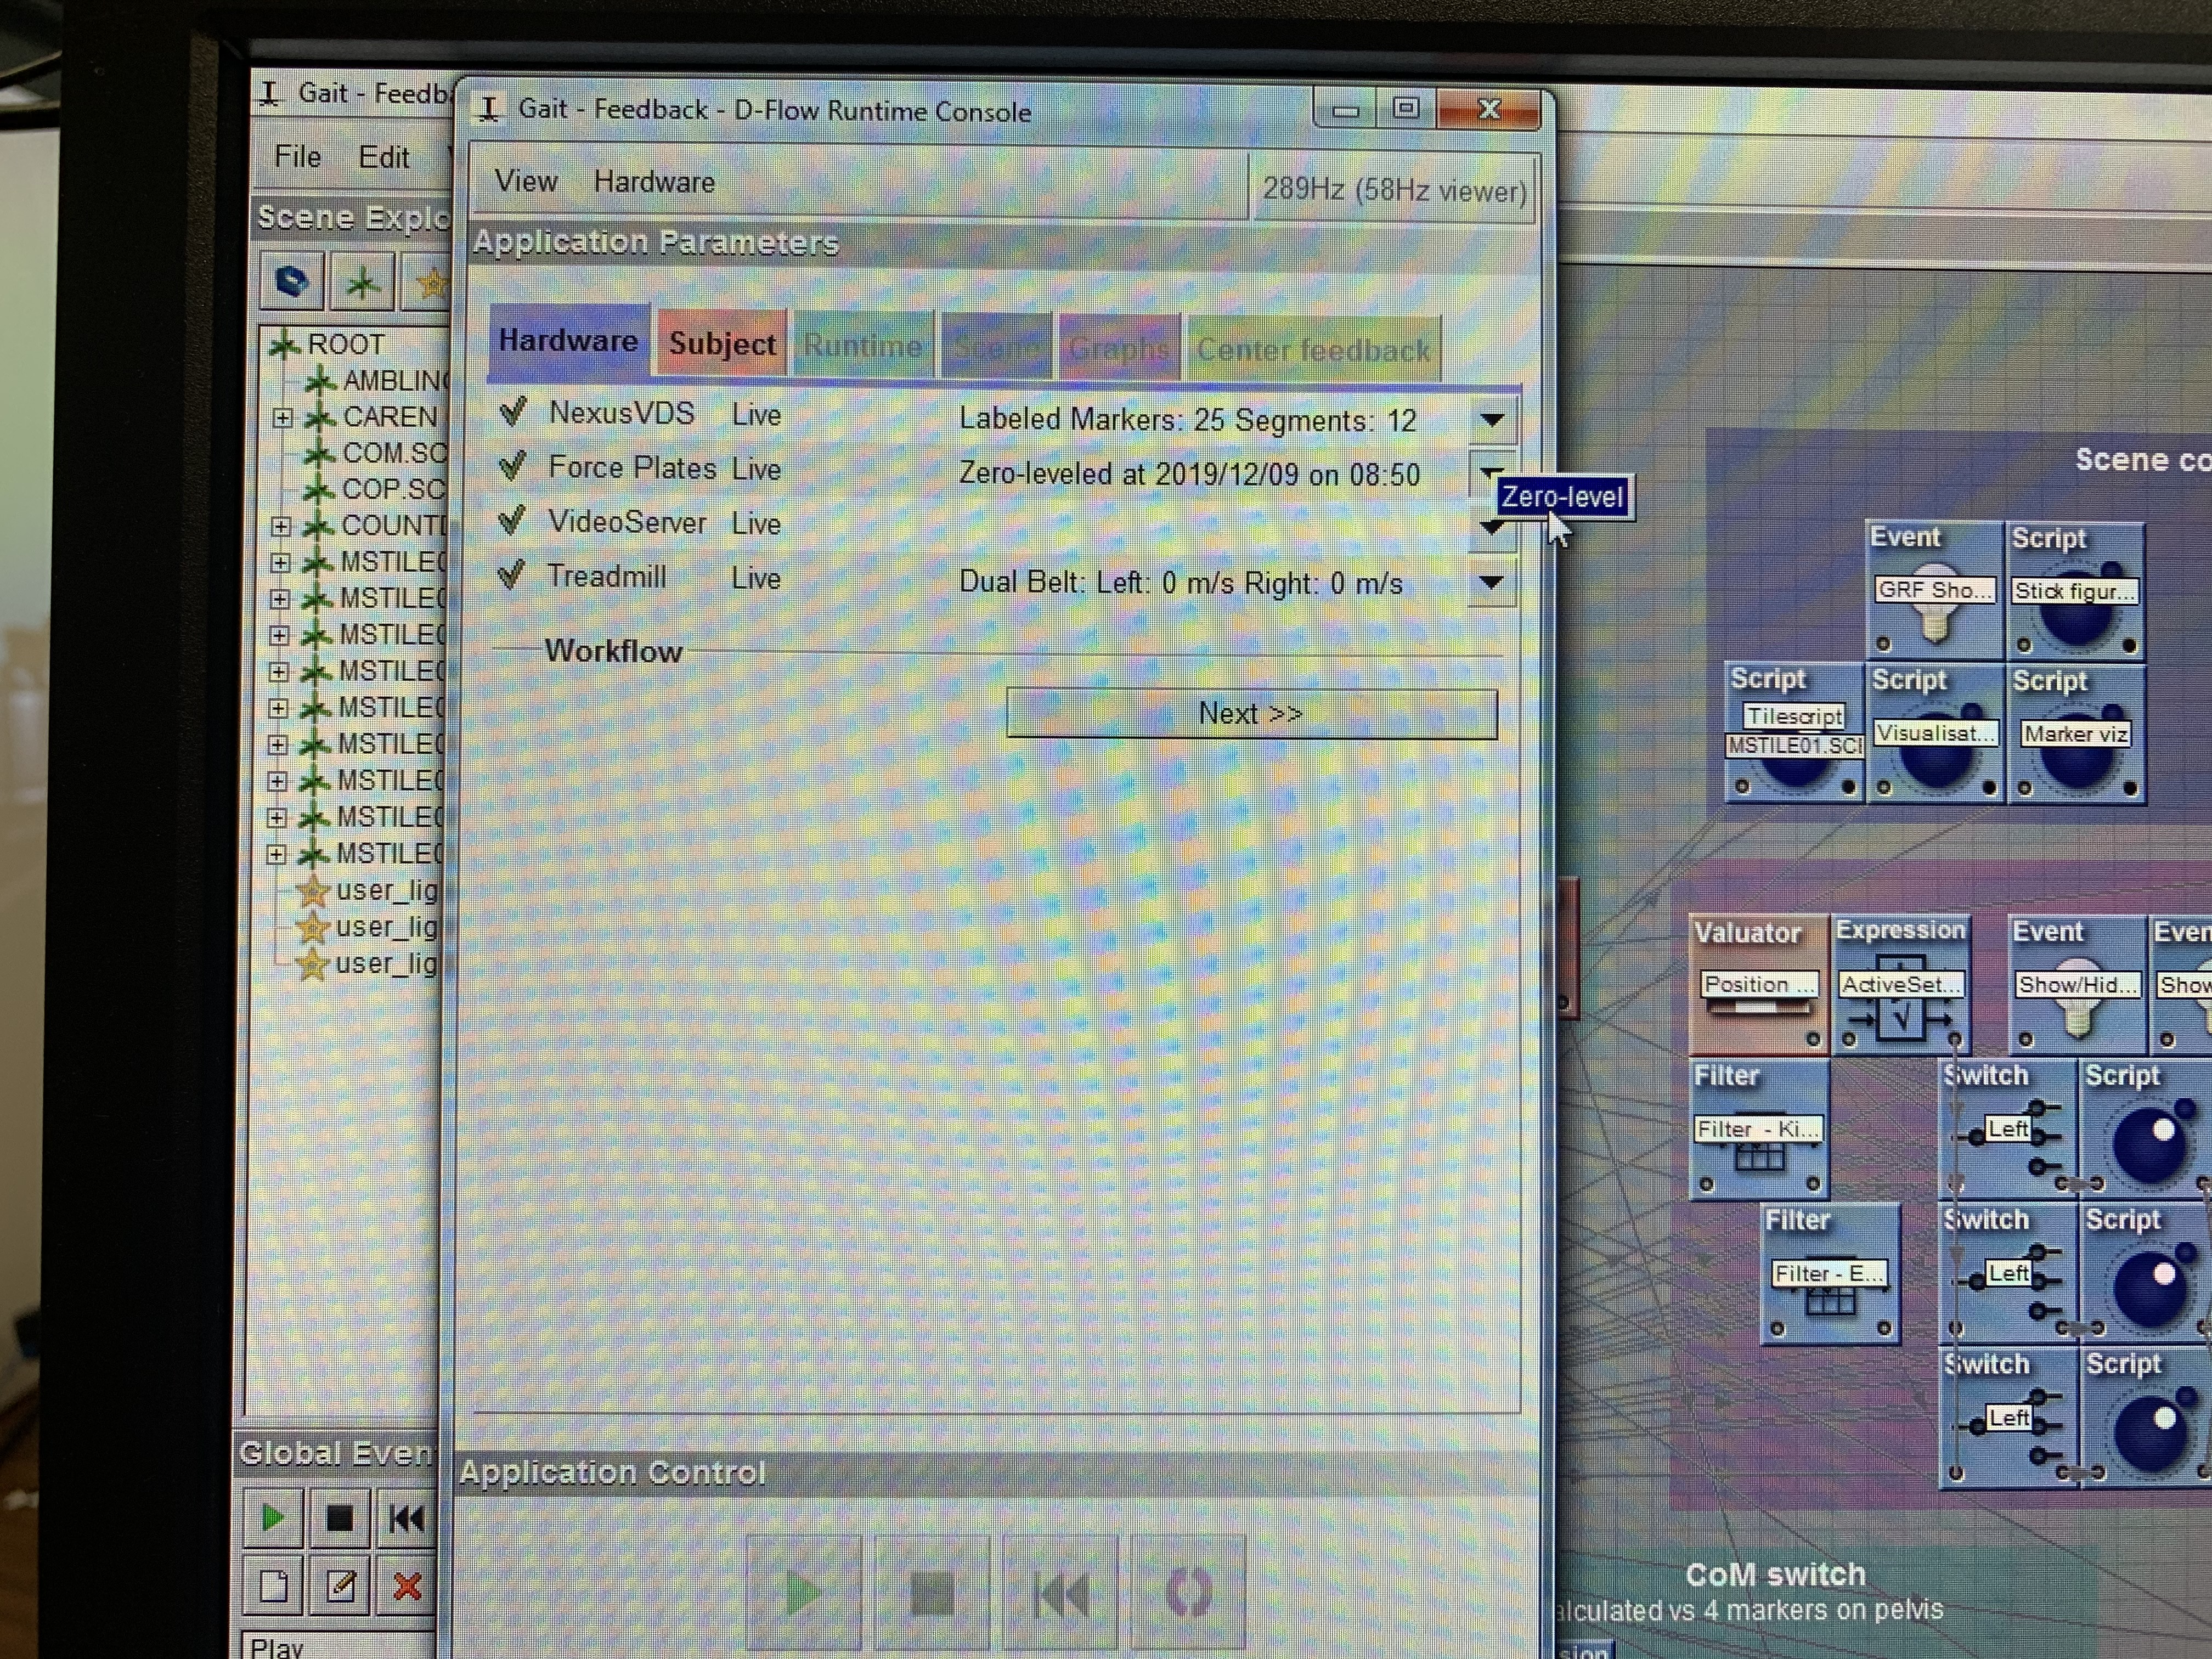This screenshot has height=1659, width=2212.
Task: Open the NexusVDS labeled markers dropdown arrow
Action: 1491,420
